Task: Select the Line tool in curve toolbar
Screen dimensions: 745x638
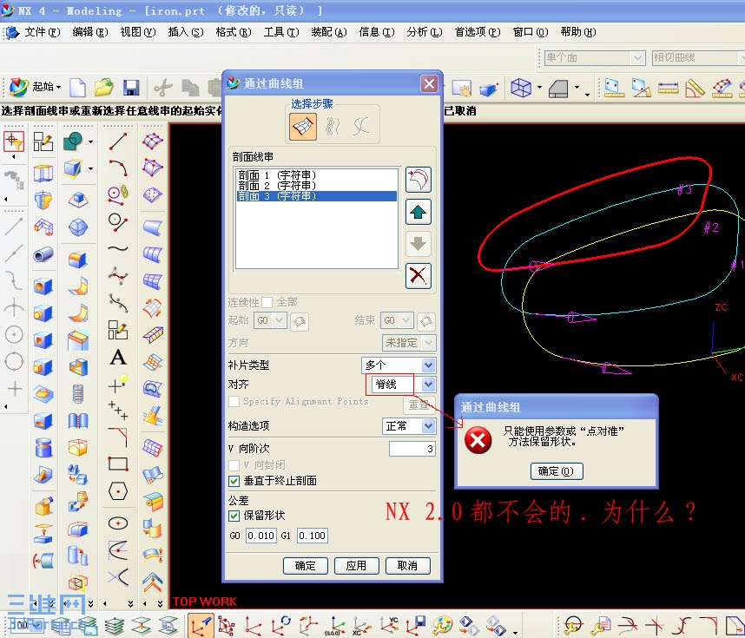Action: pos(118,141)
